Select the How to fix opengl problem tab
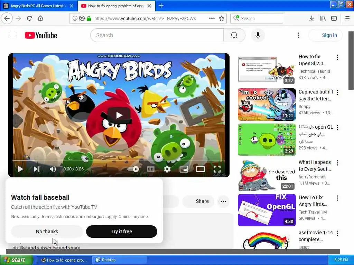Viewport: 354px width, 265px height. click(x=116, y=6)
